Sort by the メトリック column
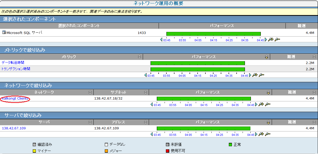Viewport: 318px width, 154px height. (139, 57)
